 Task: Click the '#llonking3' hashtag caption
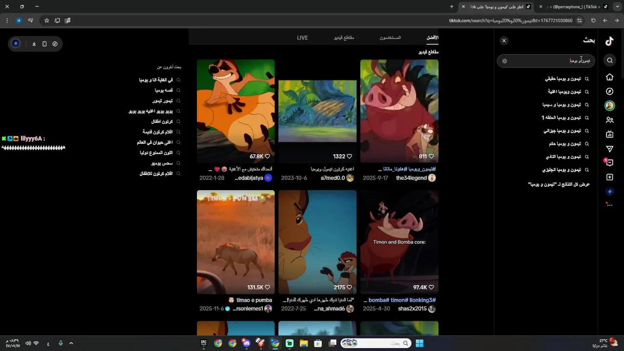point(423,300)
